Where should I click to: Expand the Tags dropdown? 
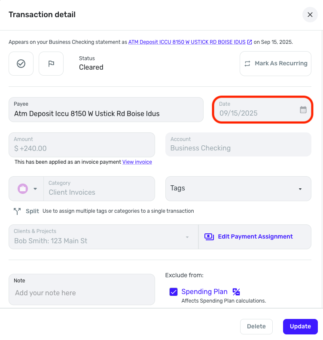pos(300,189)
